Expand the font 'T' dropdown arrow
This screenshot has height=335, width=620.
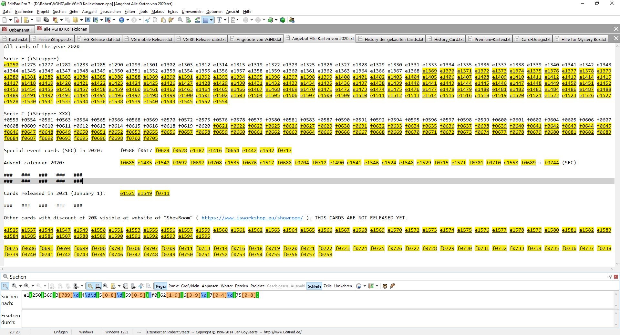(x=225, y=20)
